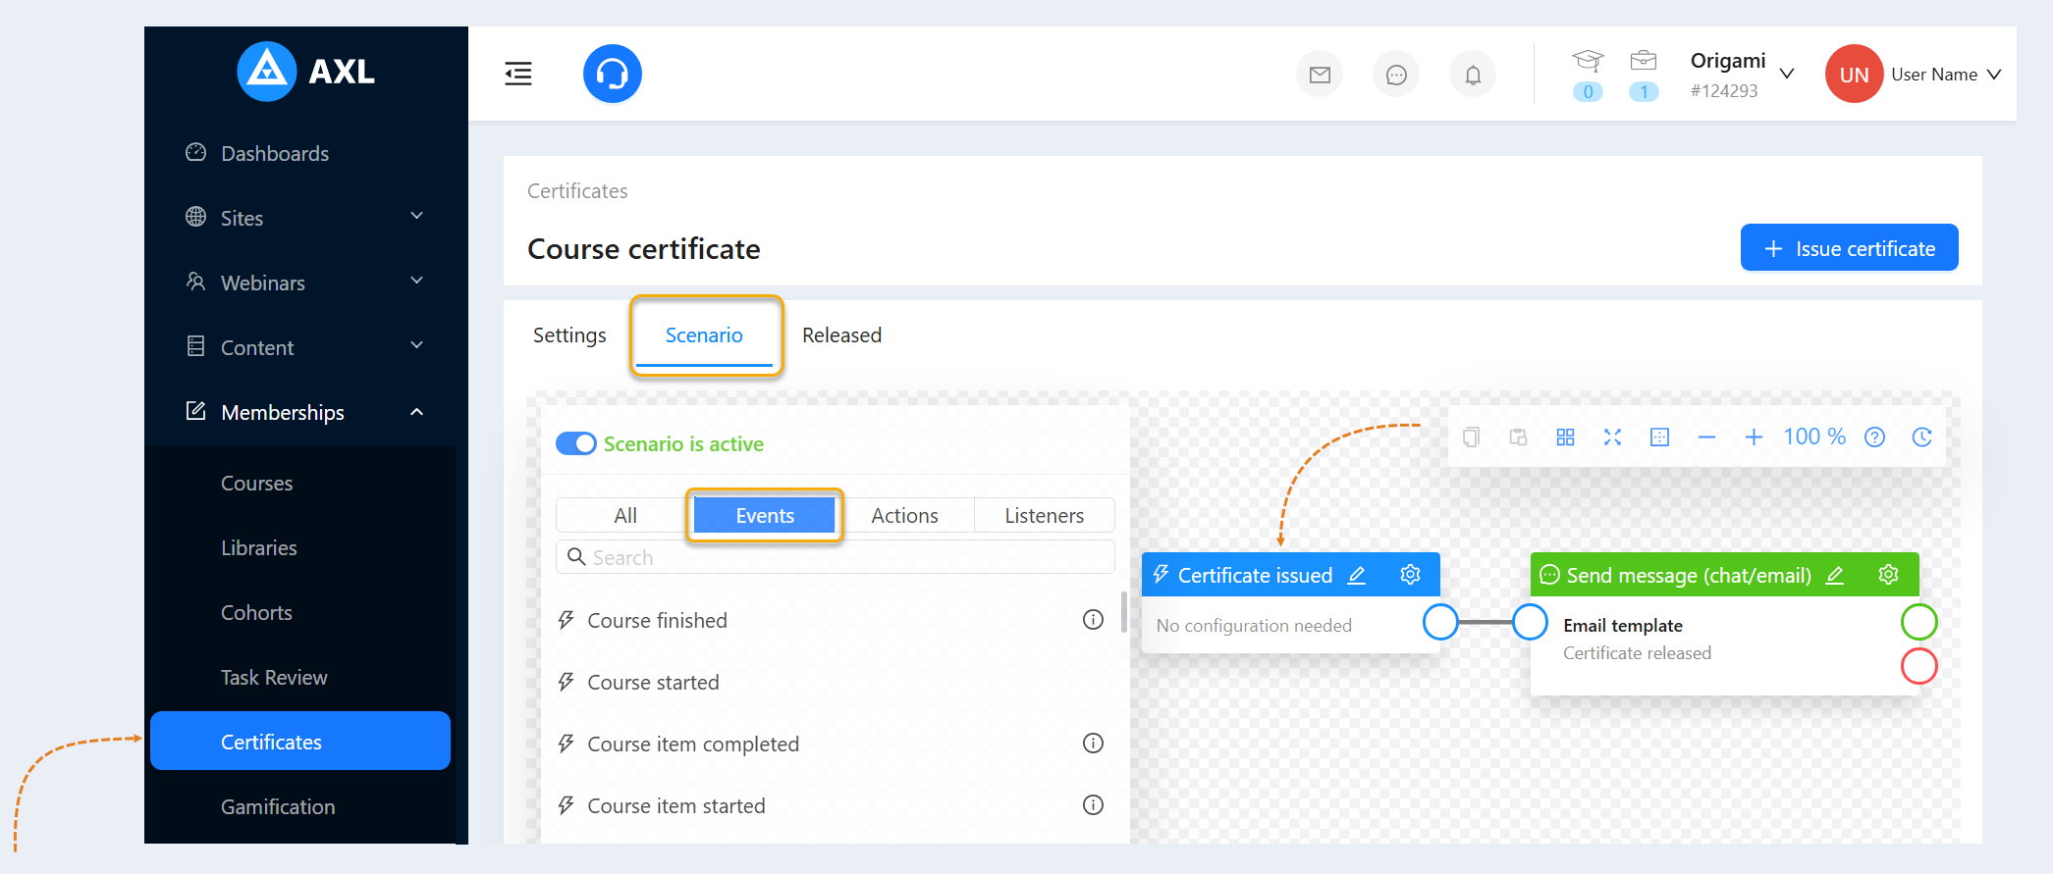
Task: Expand the Content menu
Action: click(x=417, y=346)
